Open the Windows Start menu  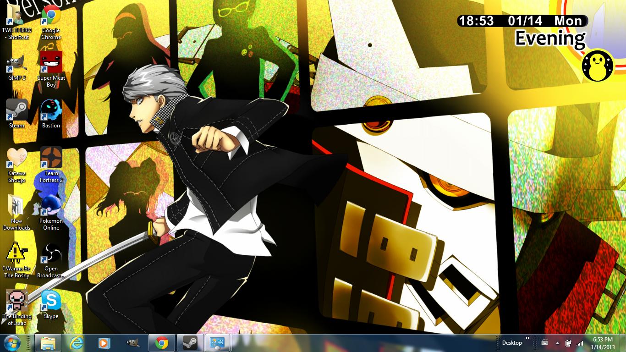point(12,343)
